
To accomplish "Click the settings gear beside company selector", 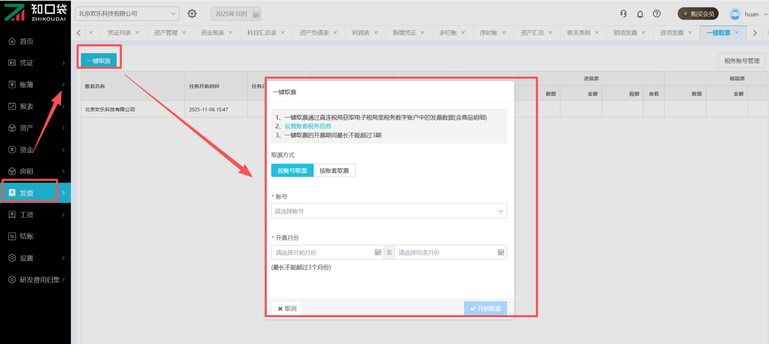I will coord(192,14).
